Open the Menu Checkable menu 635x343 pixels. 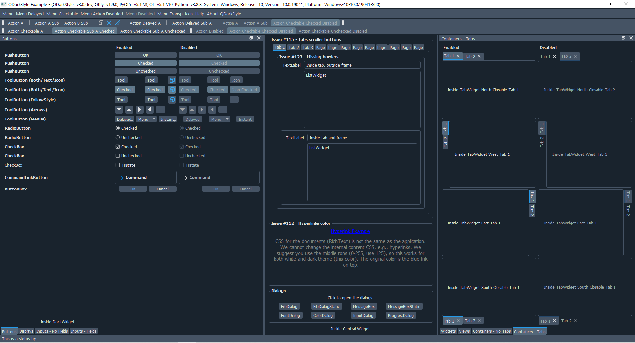click(62, 14)
